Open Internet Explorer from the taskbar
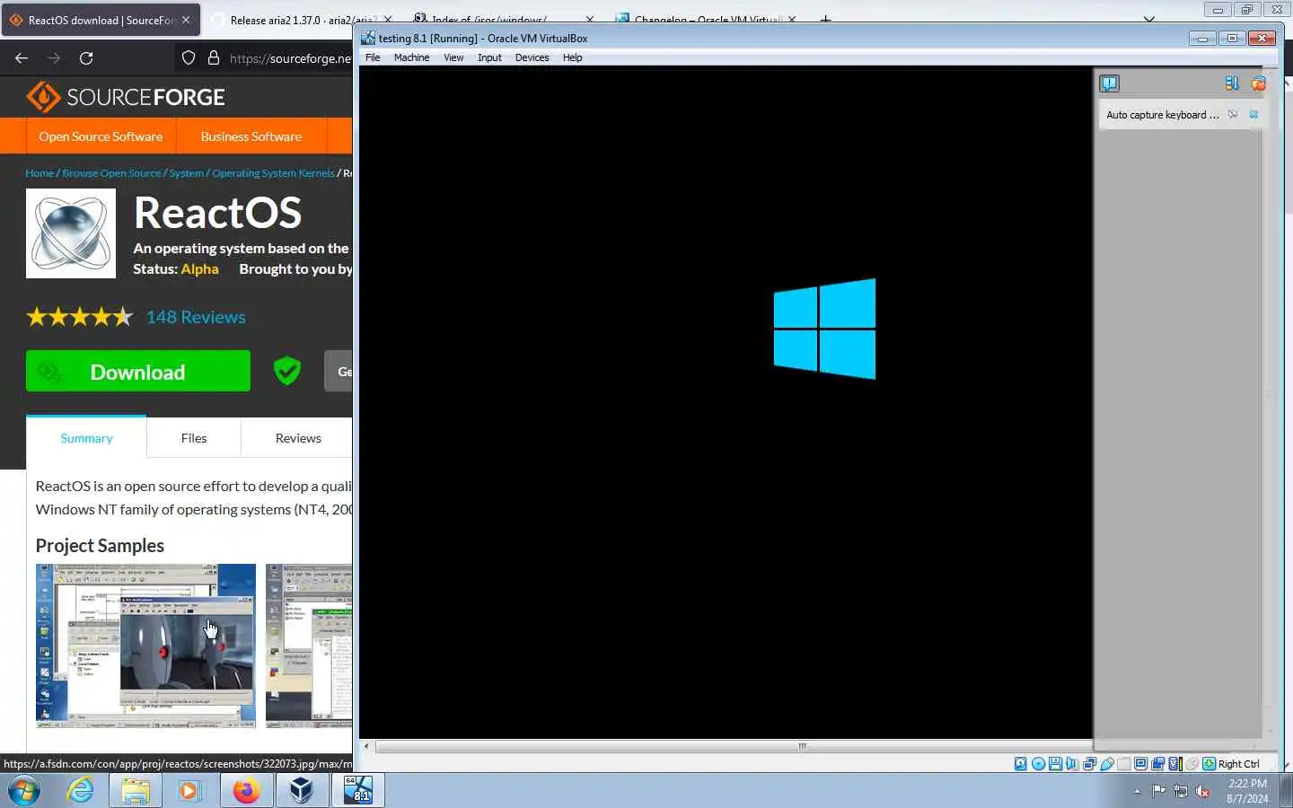The image size is (1293, 808). tap(81, 791)
